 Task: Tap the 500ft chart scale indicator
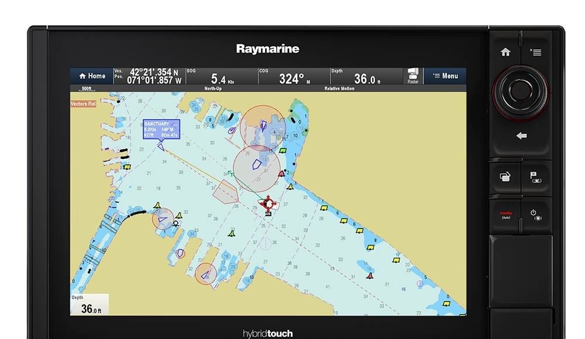[x=87, y=89]
